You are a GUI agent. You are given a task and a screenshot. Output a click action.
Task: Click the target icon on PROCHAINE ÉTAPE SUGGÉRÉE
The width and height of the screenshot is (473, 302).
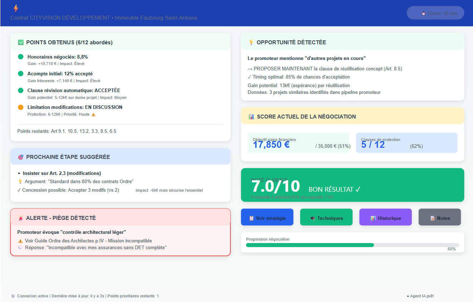(x=20, y=156)
